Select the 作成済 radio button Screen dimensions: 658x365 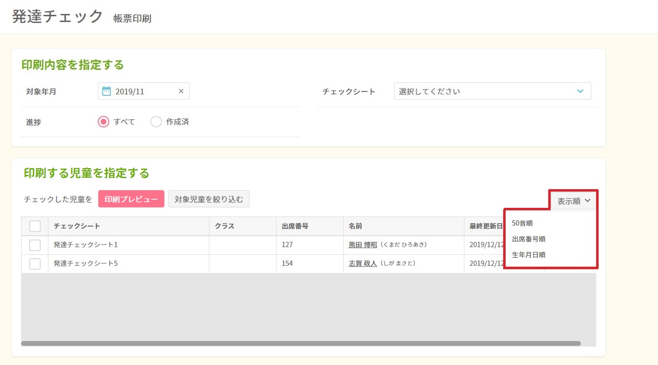click(156, 122)
